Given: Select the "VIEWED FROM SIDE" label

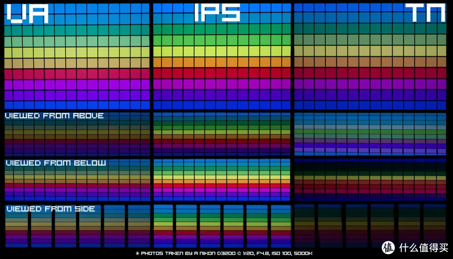Looking at the screenshot, I should click(51, 209).
